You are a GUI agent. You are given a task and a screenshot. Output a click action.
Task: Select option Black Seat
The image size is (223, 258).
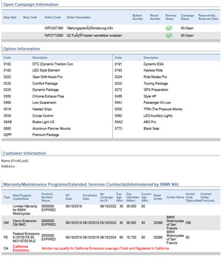point(151,128)
